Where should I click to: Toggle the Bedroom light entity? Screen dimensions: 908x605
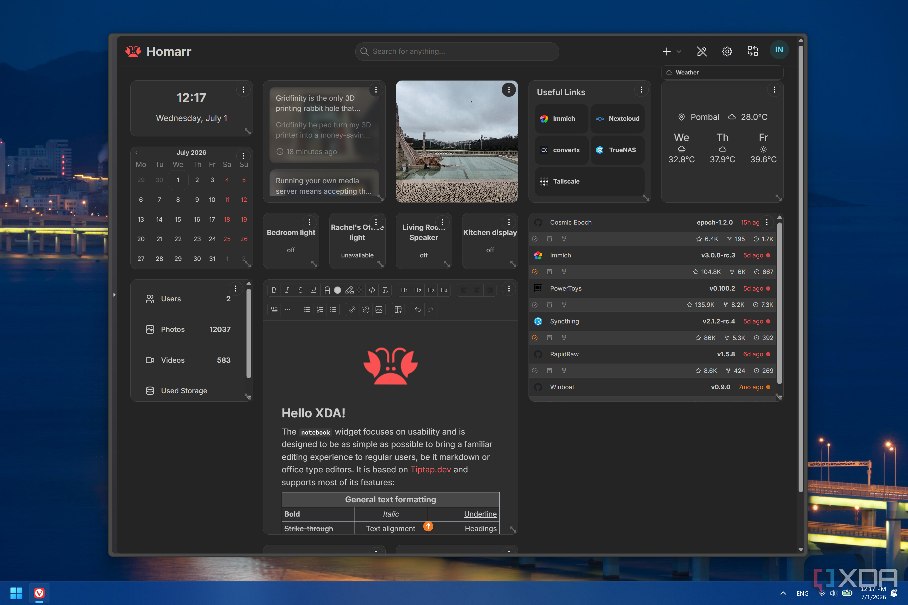[291, 241]
